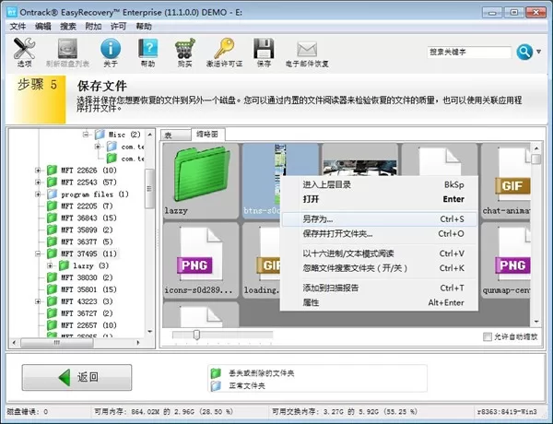Choose 属性 in context menu
Image resolution: width=553 pixels, height=424 pixels.
click(x=380, y=302)
